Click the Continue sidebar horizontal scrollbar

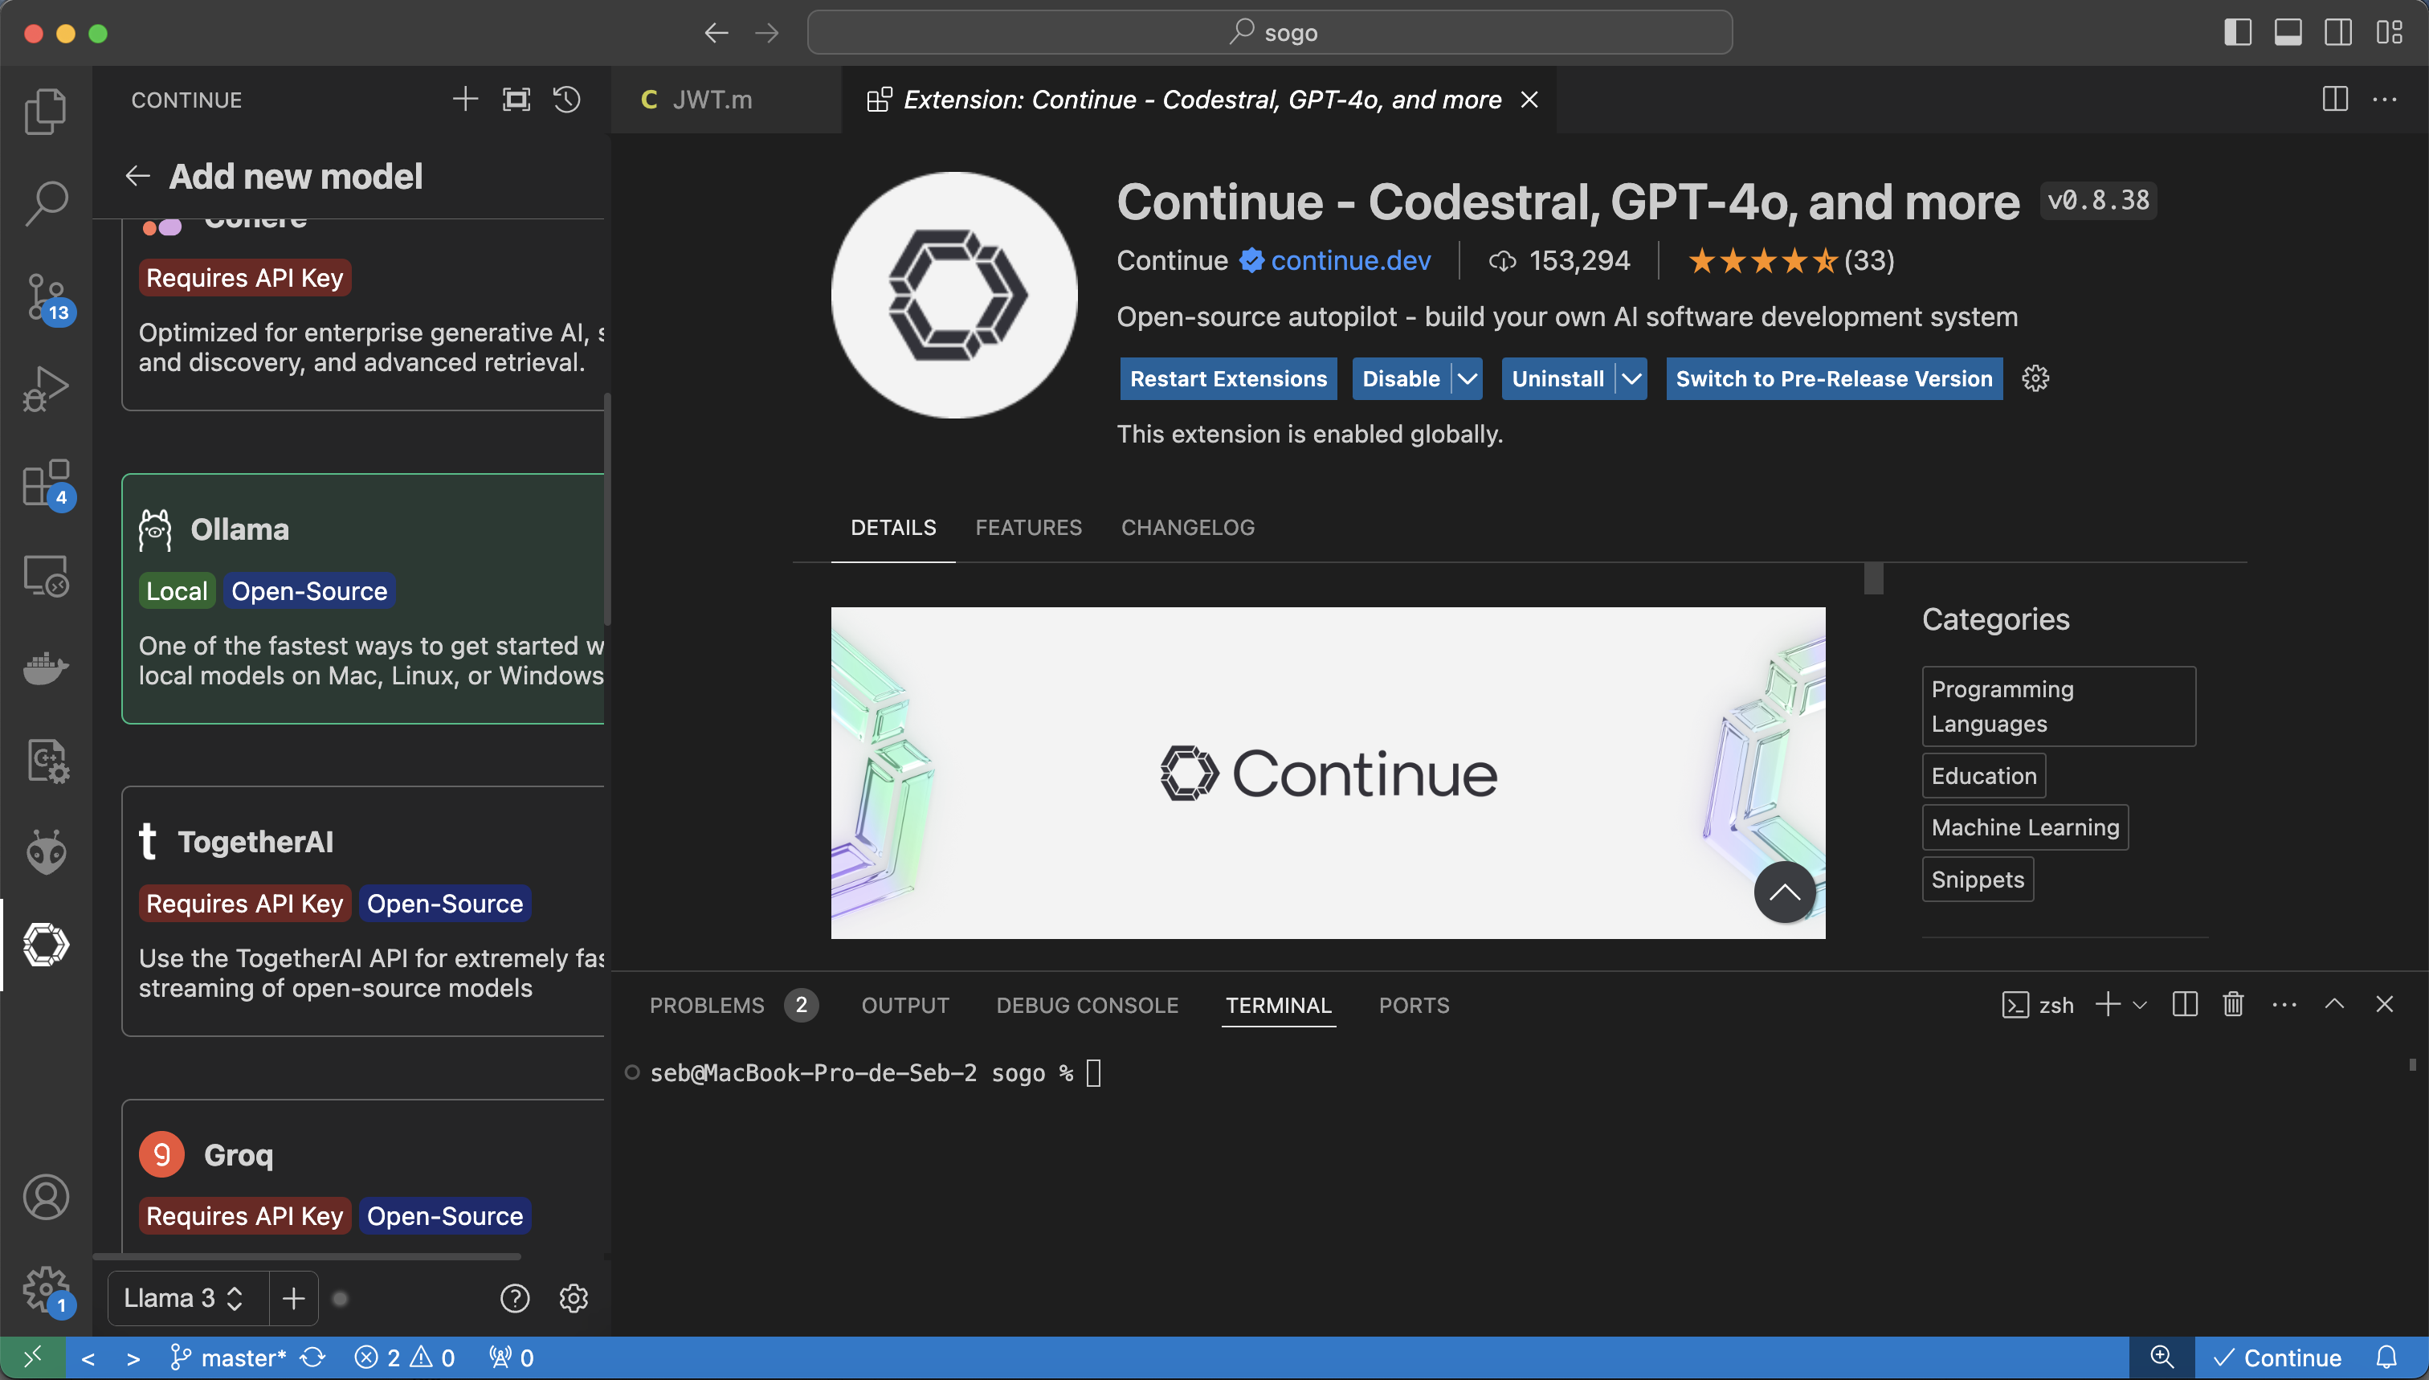tap(307, 1257)
